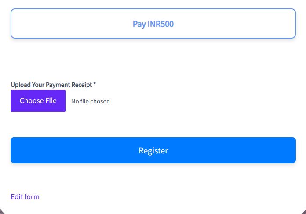Click the file upload status text
The height and width of the screenshot is (214, 306).
click(91, 101)
